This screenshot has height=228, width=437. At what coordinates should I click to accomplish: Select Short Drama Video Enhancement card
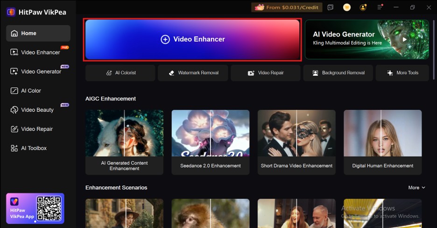pos(296,142)
